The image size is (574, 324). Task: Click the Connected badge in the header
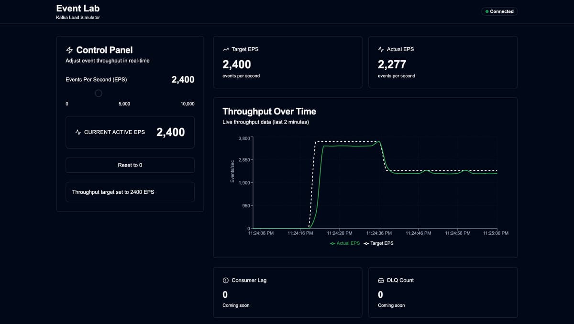[499, 11]
